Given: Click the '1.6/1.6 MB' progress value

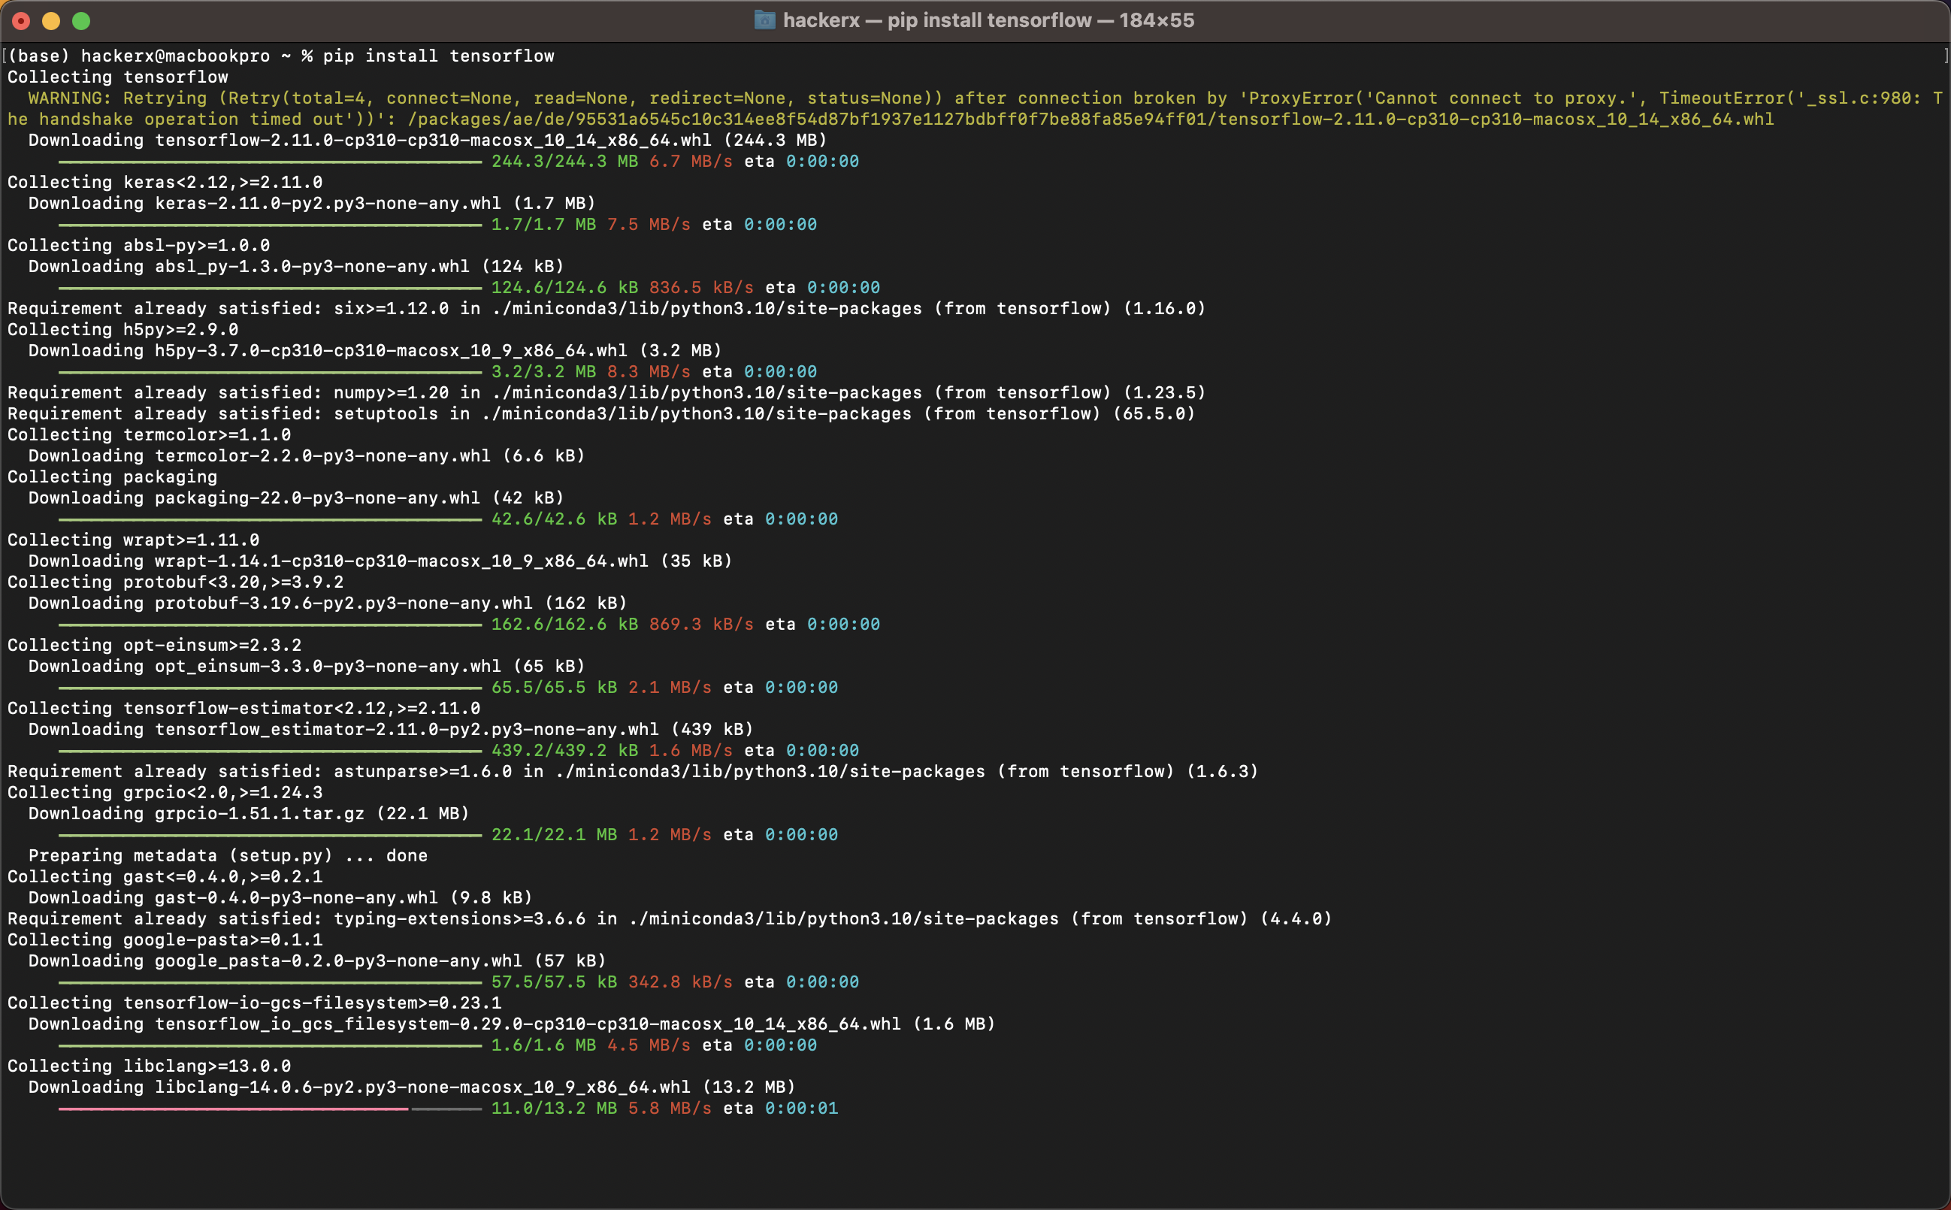Looking at the screenshot, I should click(x=543, y=1045).
